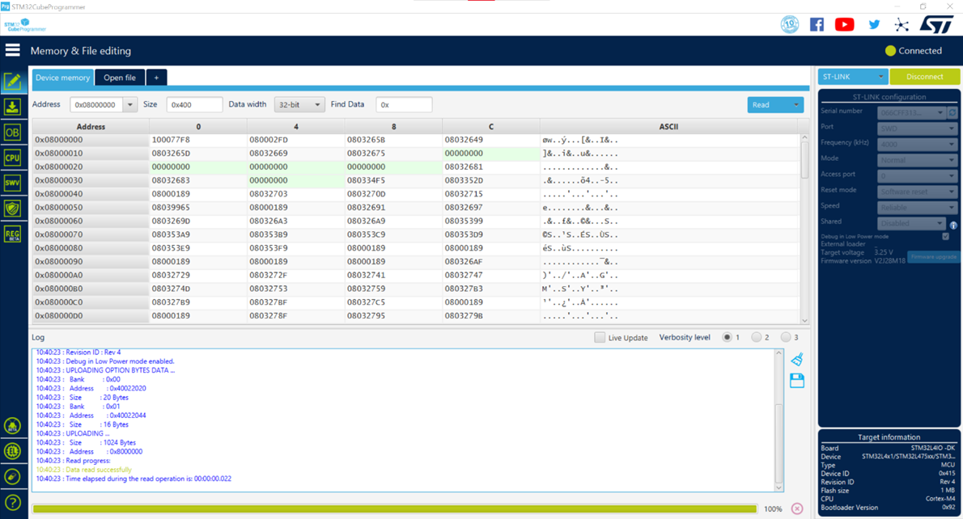Open the SWV serial wire viewer
Screen dimensions: 963x519
pyautogui.click(x=12, y=183)
